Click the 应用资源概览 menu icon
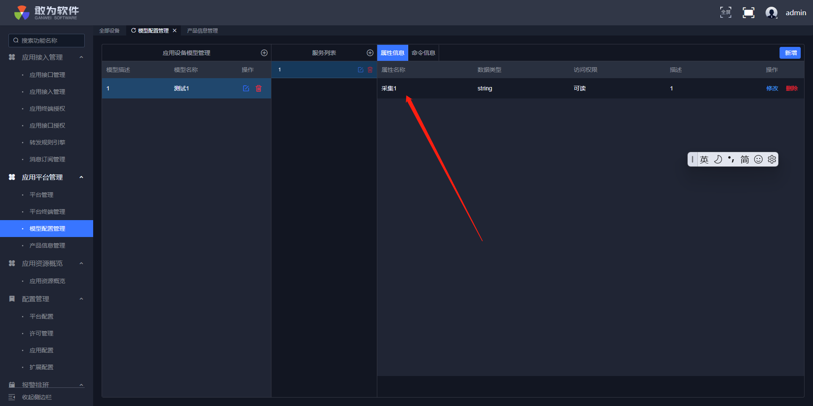The image size is (813, 406). pos(12,263)
